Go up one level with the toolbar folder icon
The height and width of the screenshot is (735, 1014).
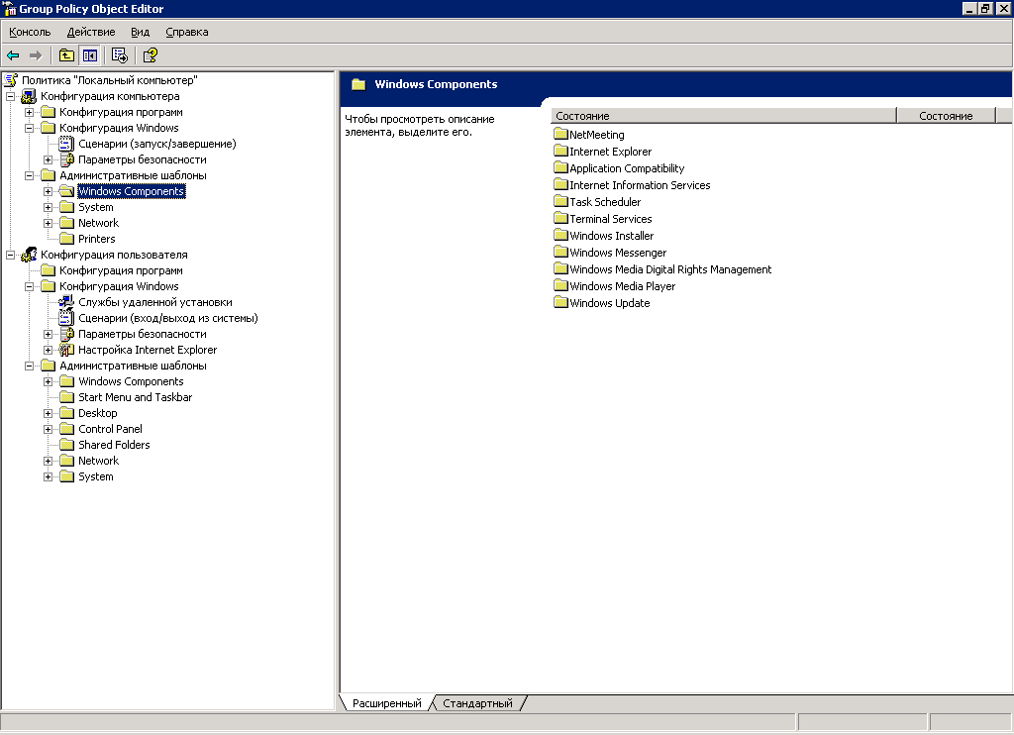[x=66, y=55]
